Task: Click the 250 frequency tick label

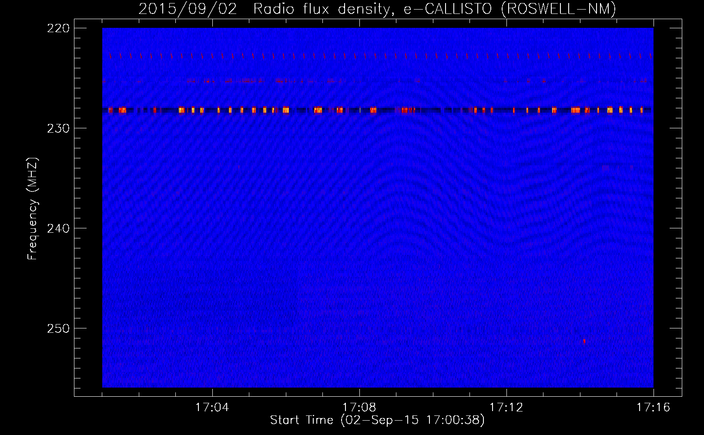Action: 58,328
